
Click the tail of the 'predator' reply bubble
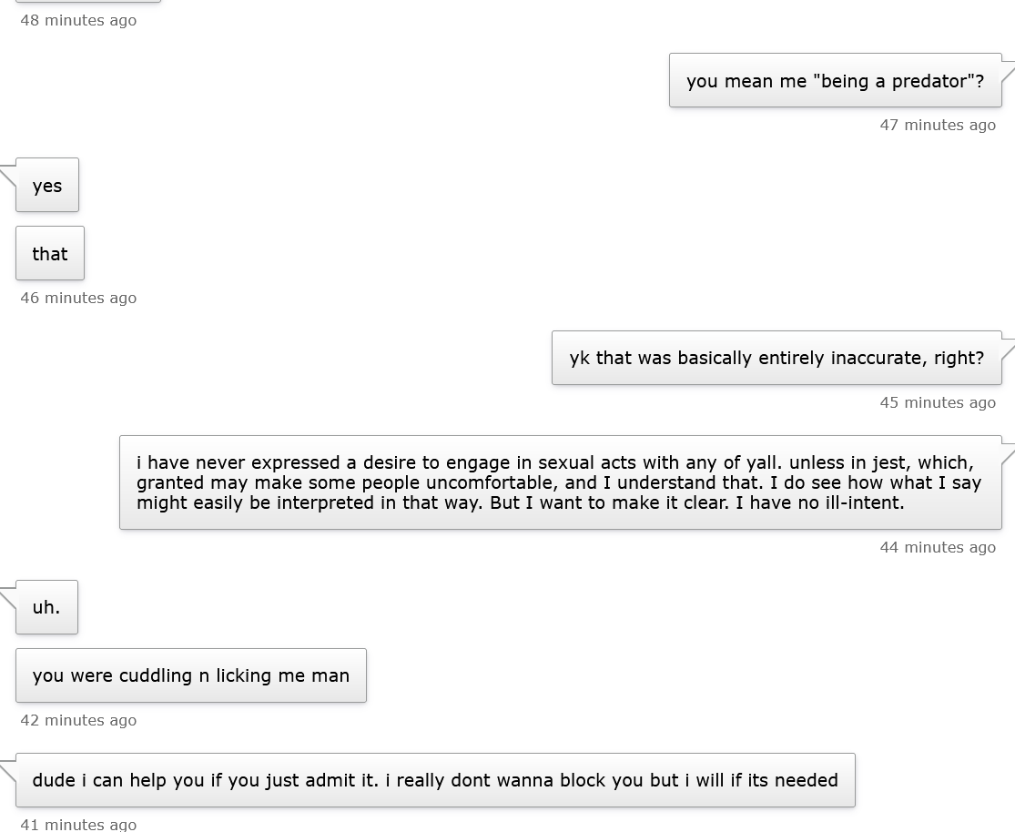(x=1008, y=71)
